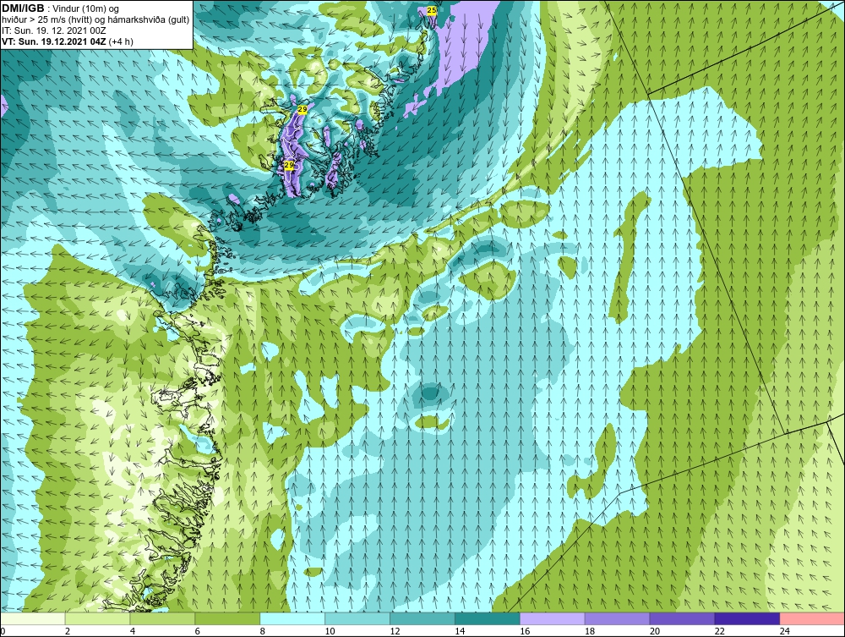
Task: Click the yellow max gust label 25
Action: pos(432,10)
